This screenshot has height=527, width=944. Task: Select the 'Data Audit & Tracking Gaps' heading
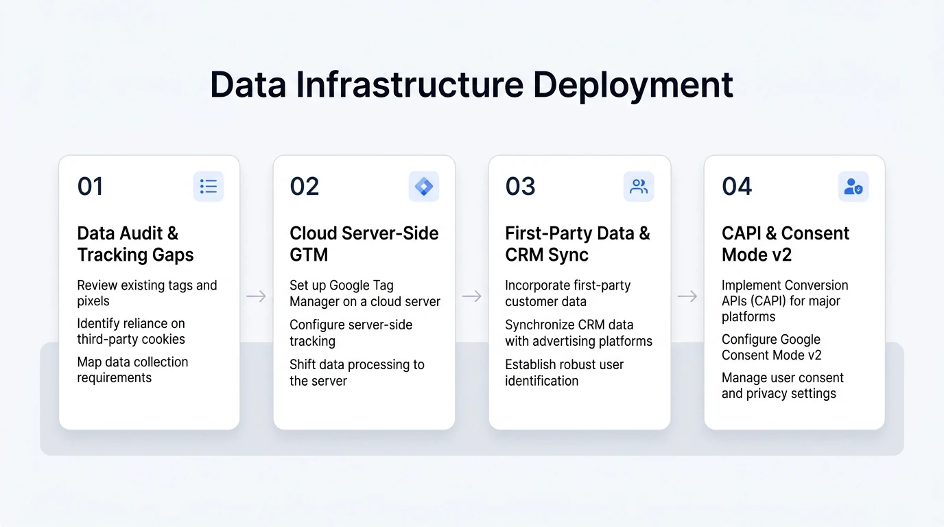135,244
